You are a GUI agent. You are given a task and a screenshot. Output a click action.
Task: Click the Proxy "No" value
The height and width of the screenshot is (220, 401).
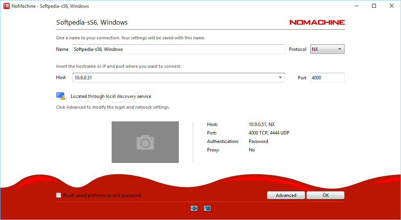tap(252, 150)
